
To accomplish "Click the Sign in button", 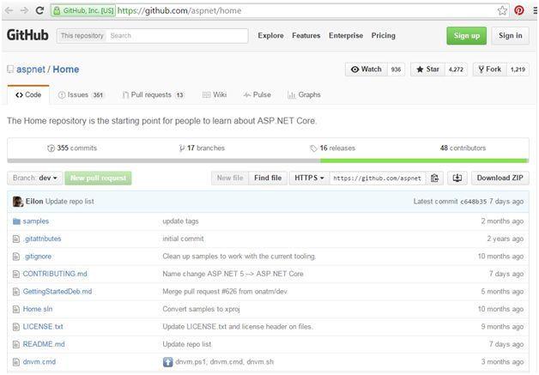I will (x=510, y=36).
